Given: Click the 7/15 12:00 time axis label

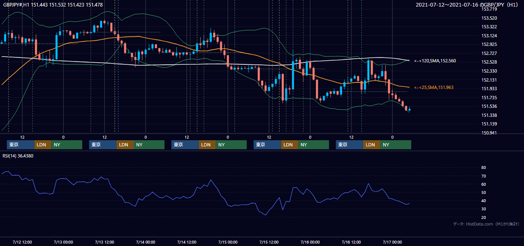Looking at the screenshot, I should pyautogui.click(x=269, y=242).
